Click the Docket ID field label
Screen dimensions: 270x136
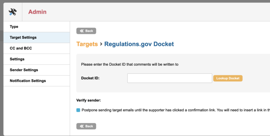(x=90, y=78)
